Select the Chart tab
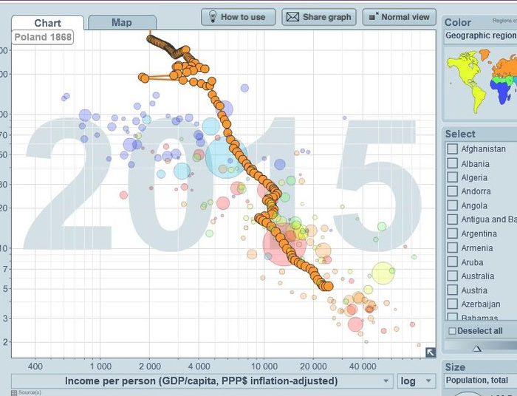The height and width of the screenshot is (396, 517). 47,23
